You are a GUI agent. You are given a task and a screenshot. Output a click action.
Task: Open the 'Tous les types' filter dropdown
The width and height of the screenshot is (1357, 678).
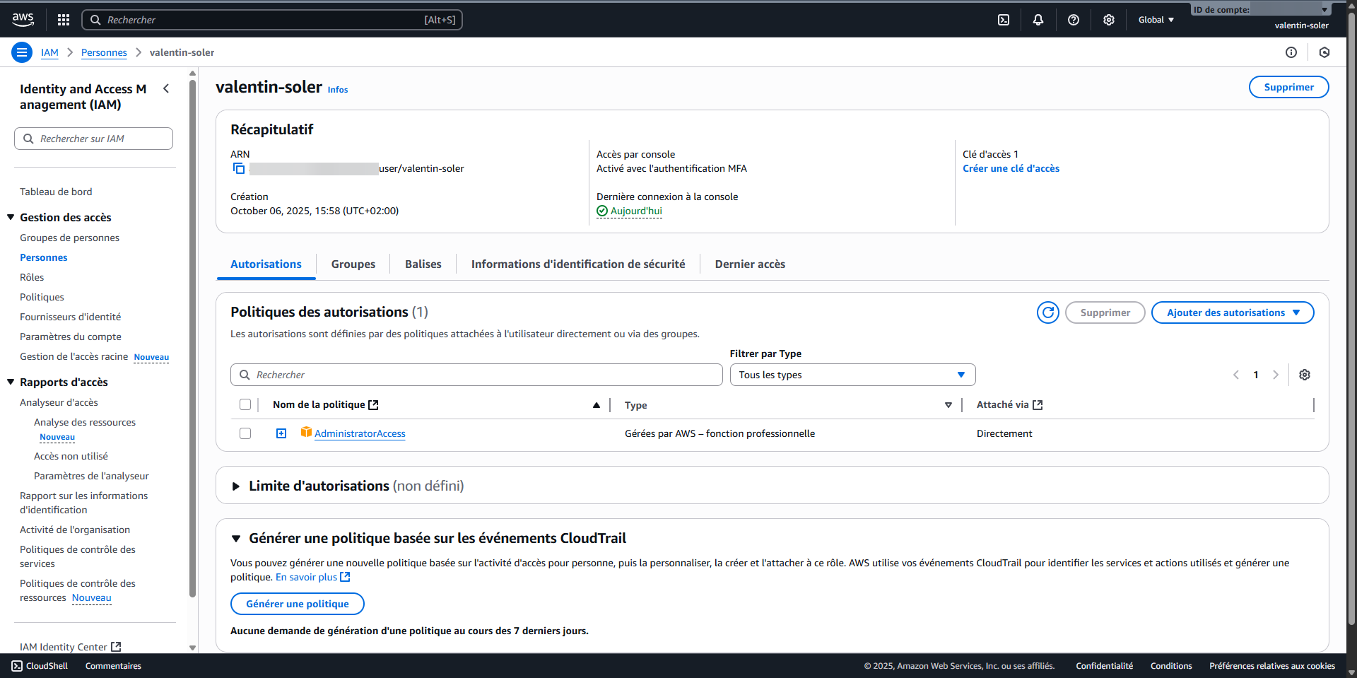tap(852, 374)
